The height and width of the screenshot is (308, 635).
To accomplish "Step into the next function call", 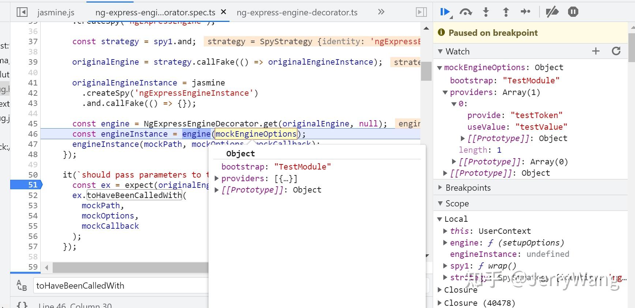I will point(486,12).
